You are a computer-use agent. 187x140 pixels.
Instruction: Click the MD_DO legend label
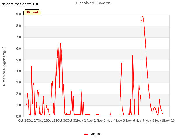[x=96, y=134]
